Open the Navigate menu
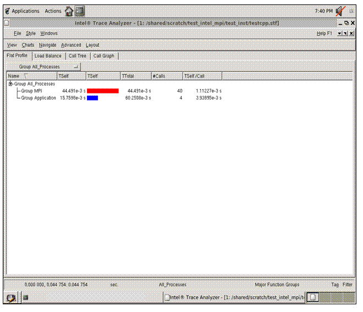This screenshot has width=363, height=312. (x=47, y=45)
